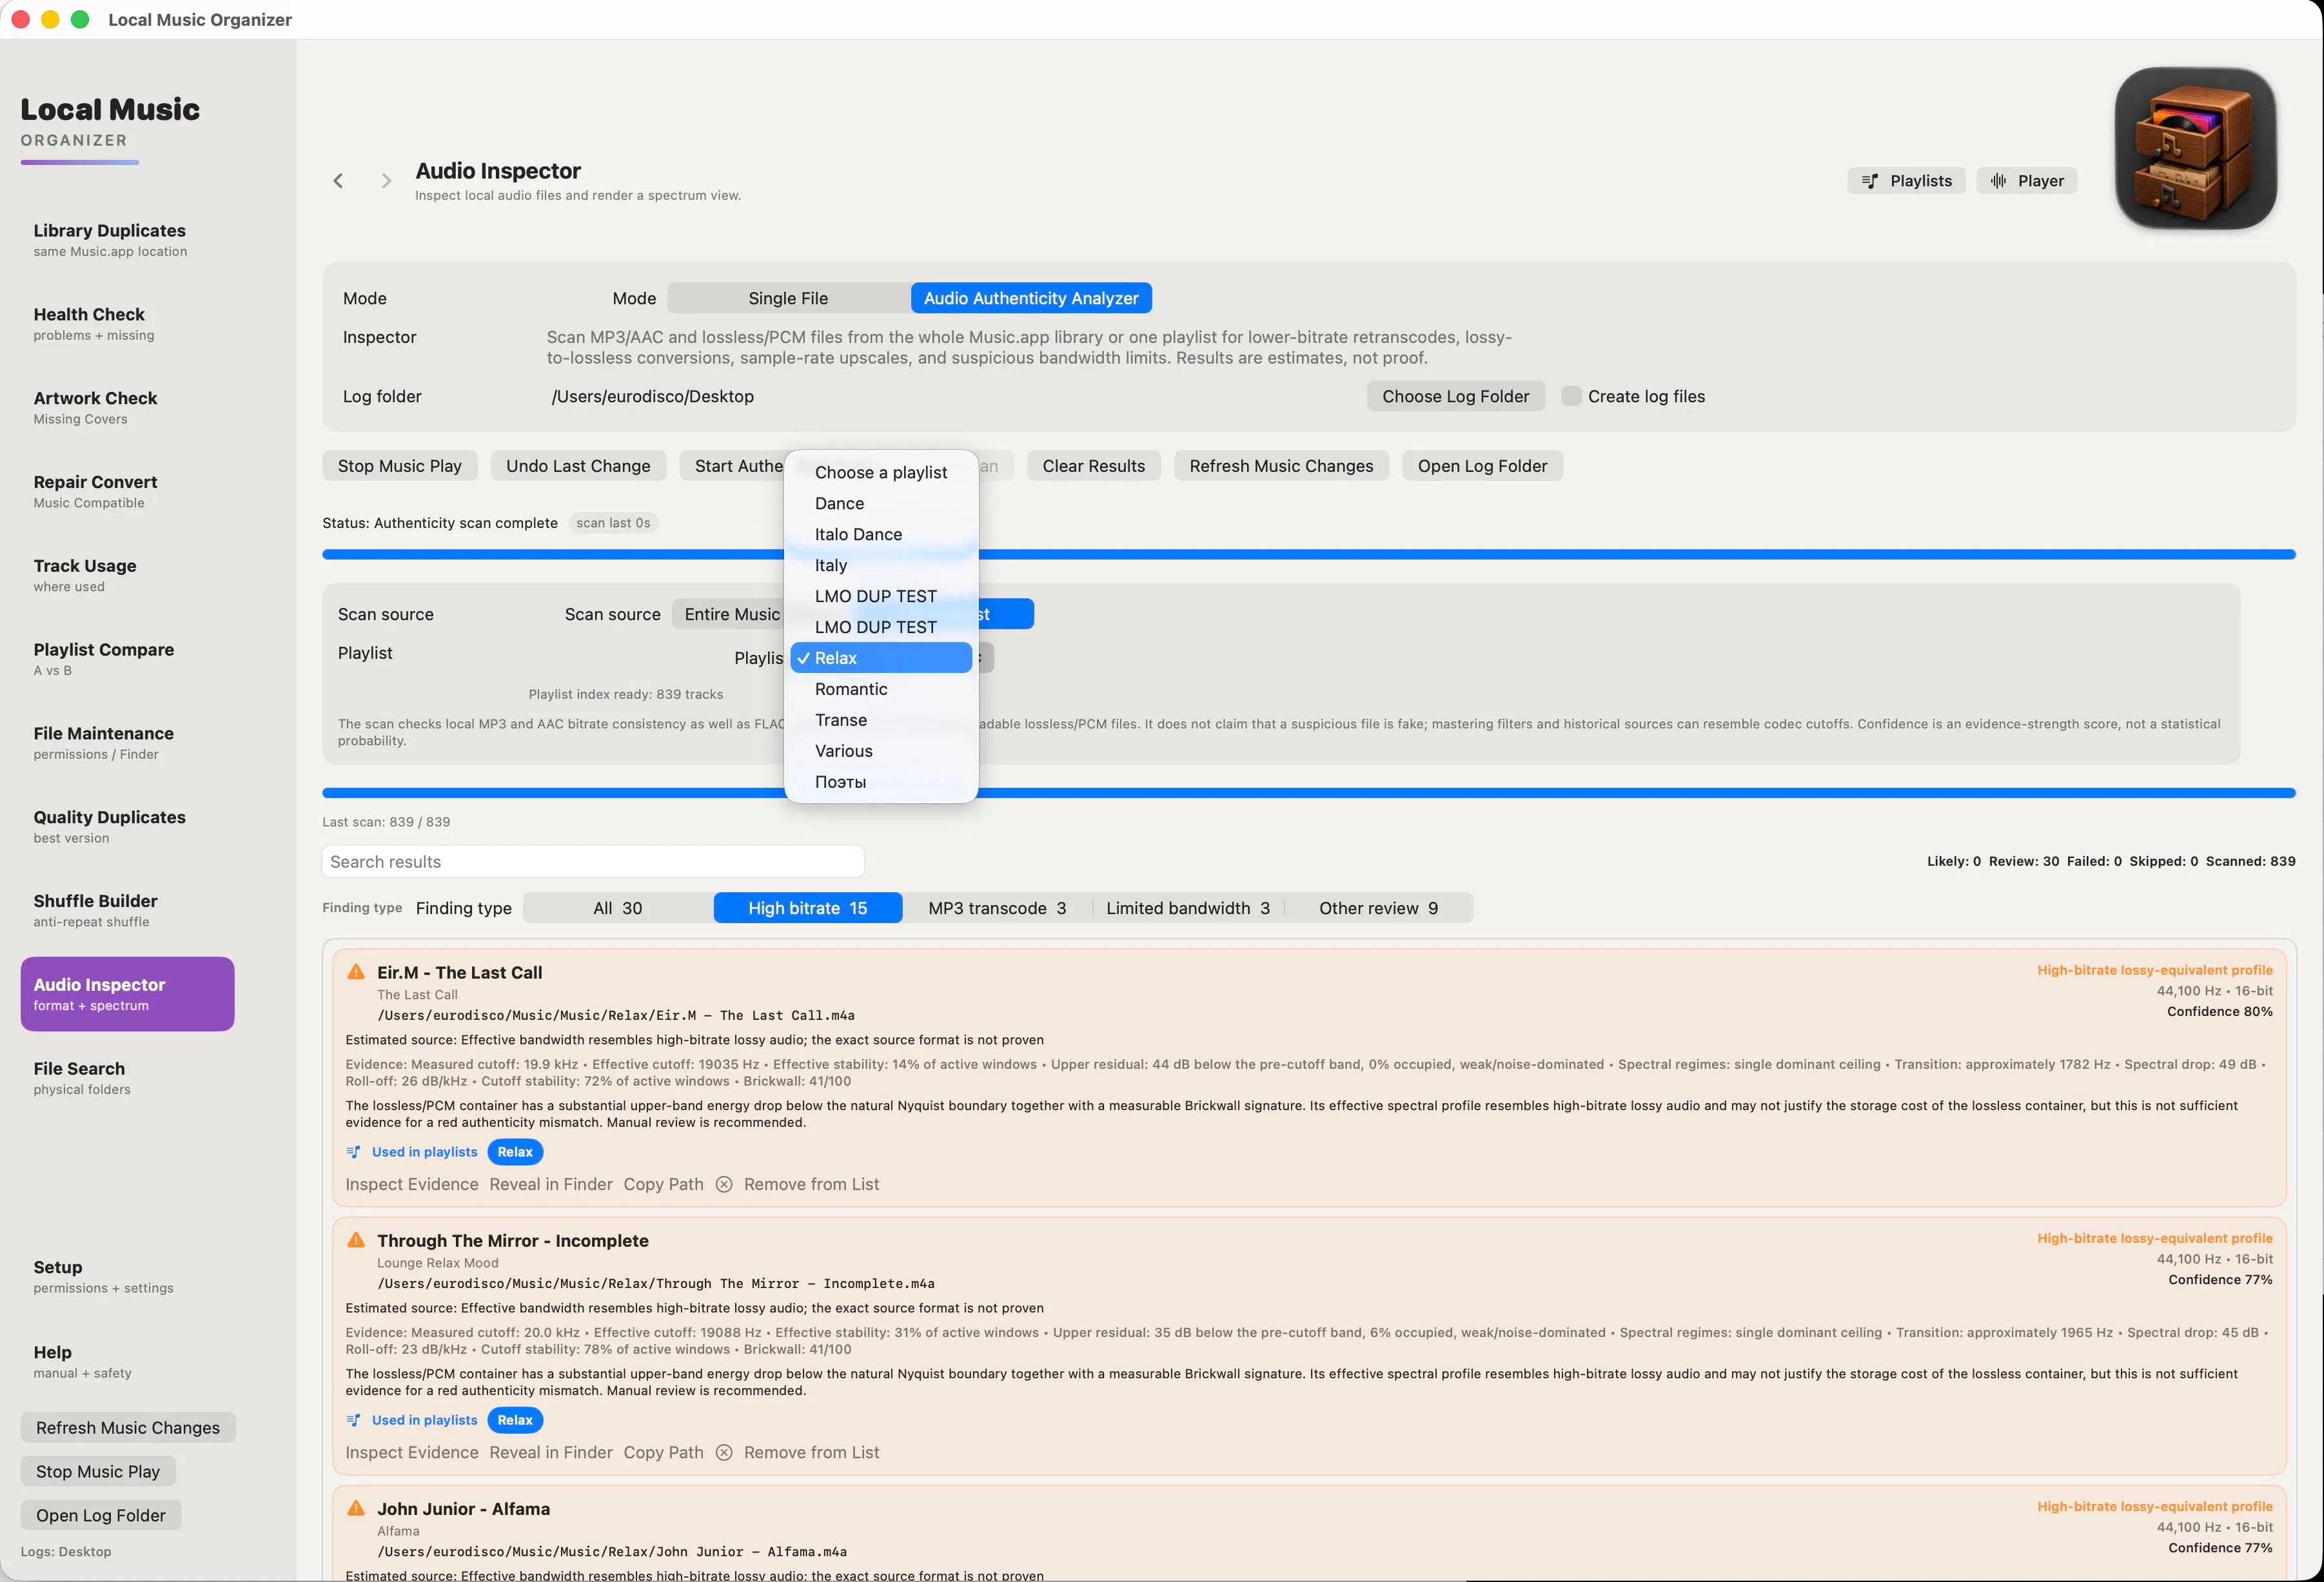2324x1582 pixels.
Task: Choose Italo Dance from the playlist menu
Action: tap(881, 534)
